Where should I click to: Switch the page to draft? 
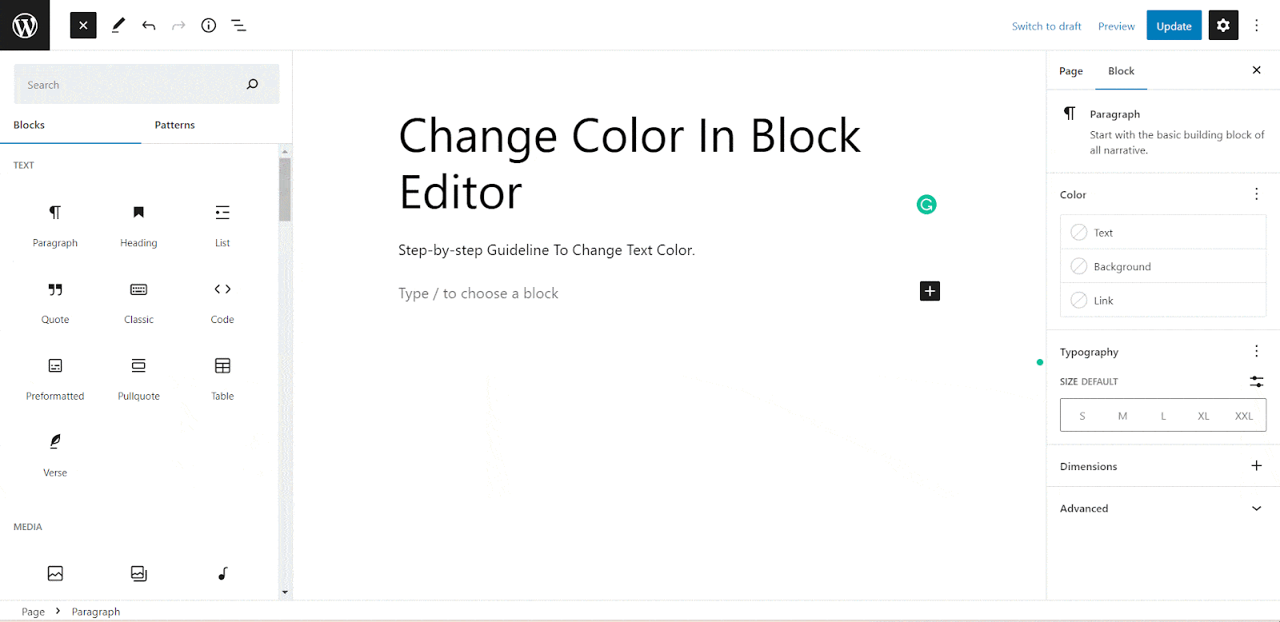point(1046,26)
